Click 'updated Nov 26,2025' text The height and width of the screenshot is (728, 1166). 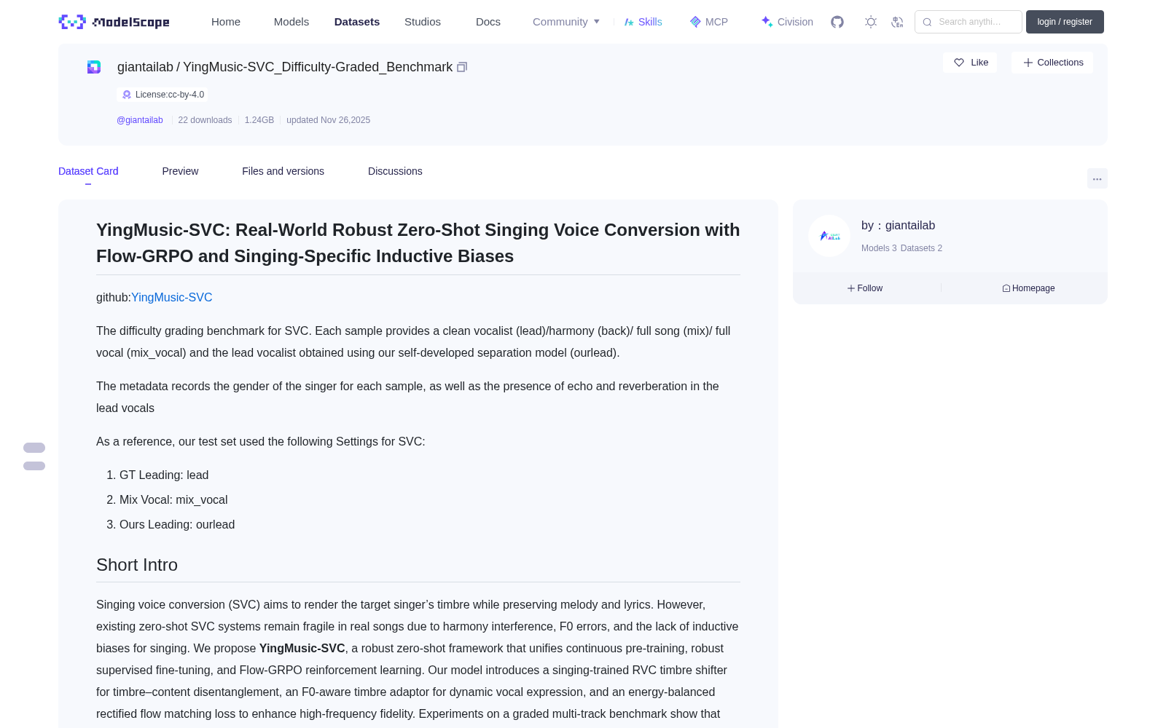pos(328,120)
